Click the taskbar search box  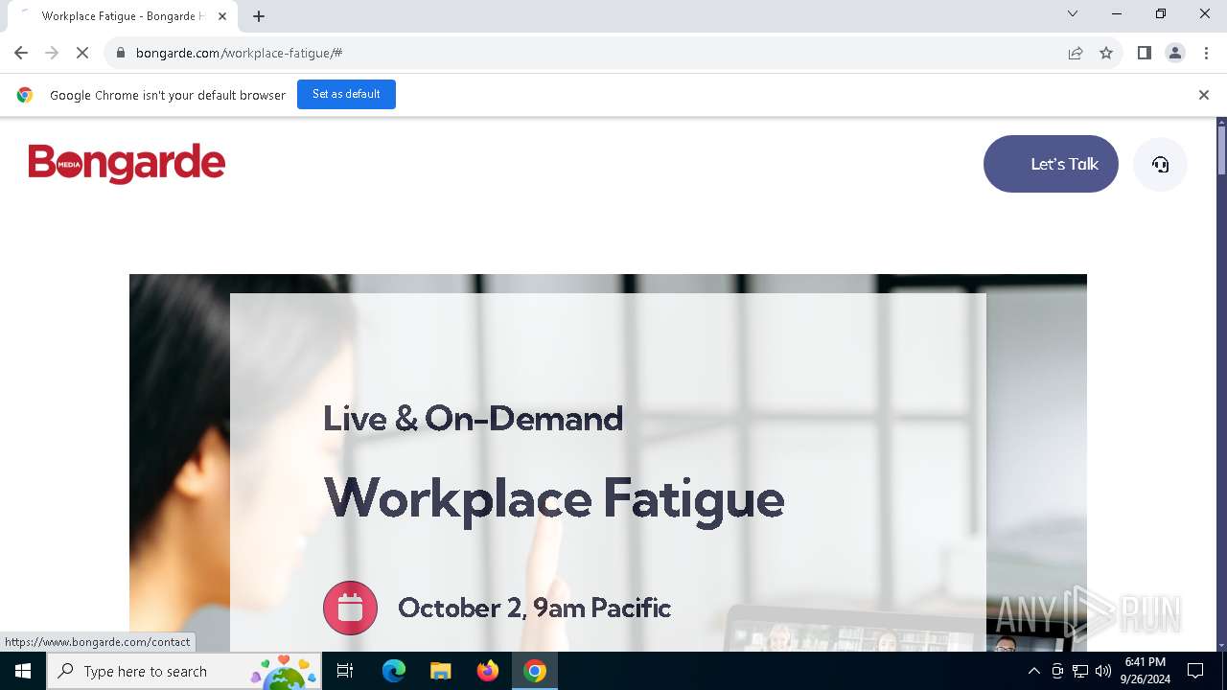point(184,671)
